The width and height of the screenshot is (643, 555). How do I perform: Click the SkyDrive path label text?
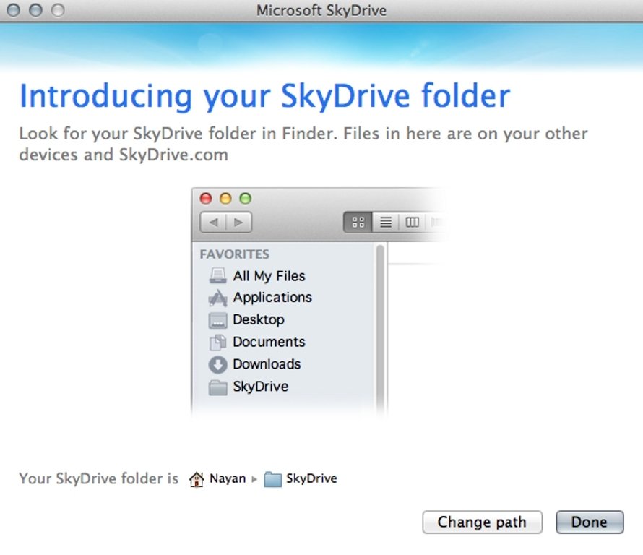pyautogui.click(x=311, y=478)
